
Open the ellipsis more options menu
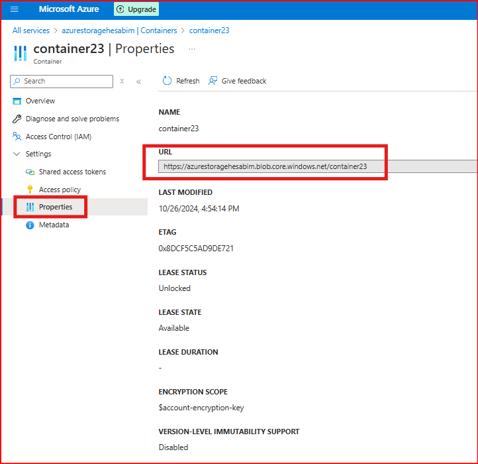pyautogui.click(x=192, y=49)
